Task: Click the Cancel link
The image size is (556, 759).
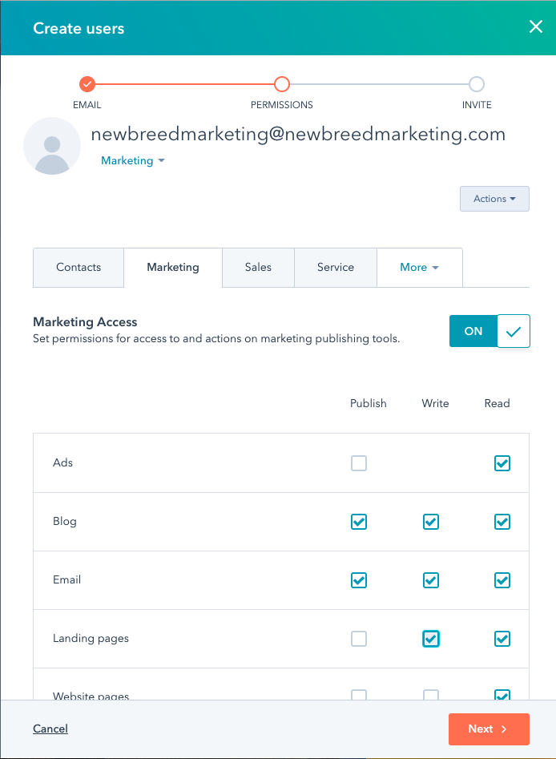Action: click(x=50, y=729)
